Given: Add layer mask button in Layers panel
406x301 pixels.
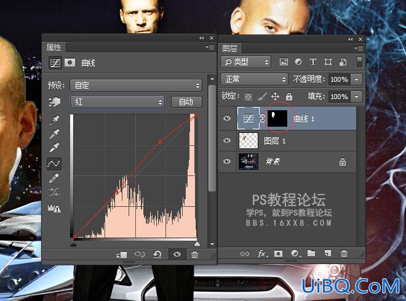Looking at the screenshot, I should pos(278,254).
